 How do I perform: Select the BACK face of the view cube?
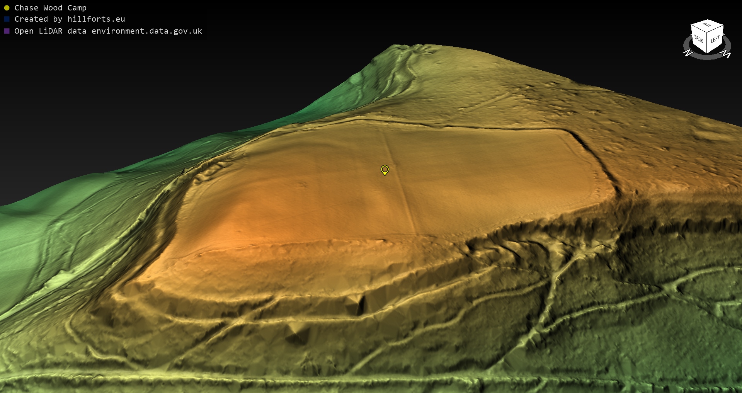pyautogui.click(x=699, y=39)
